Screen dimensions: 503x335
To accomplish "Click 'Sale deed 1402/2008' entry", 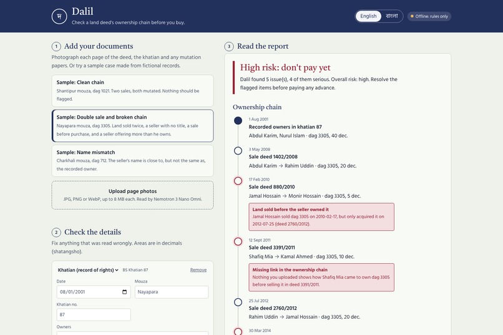I will pos(273,157).
